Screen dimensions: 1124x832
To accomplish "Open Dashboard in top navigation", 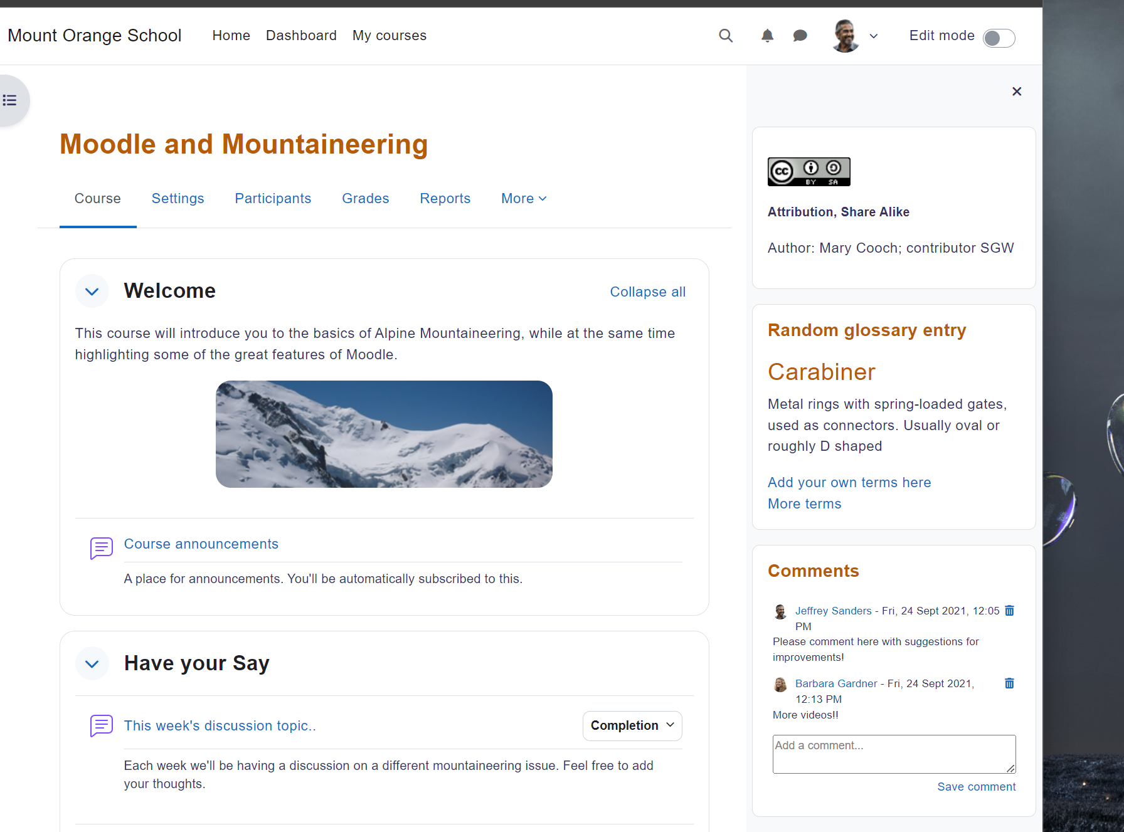I will coord(301,36).
